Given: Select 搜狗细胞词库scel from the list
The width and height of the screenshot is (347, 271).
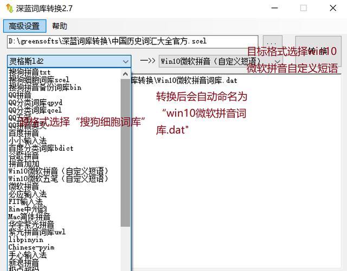Looking at the screenshot, I should click(38, 80).
